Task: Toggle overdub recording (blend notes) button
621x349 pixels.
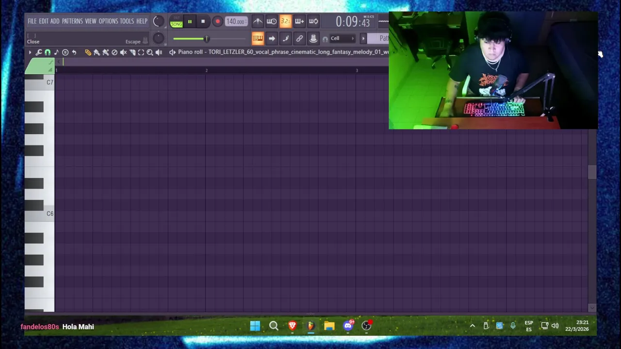Action: pos(299,21)
